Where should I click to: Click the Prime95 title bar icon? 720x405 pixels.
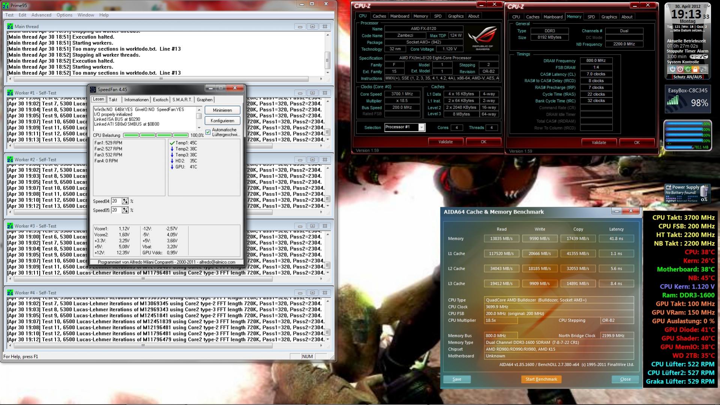pos(6,6)
